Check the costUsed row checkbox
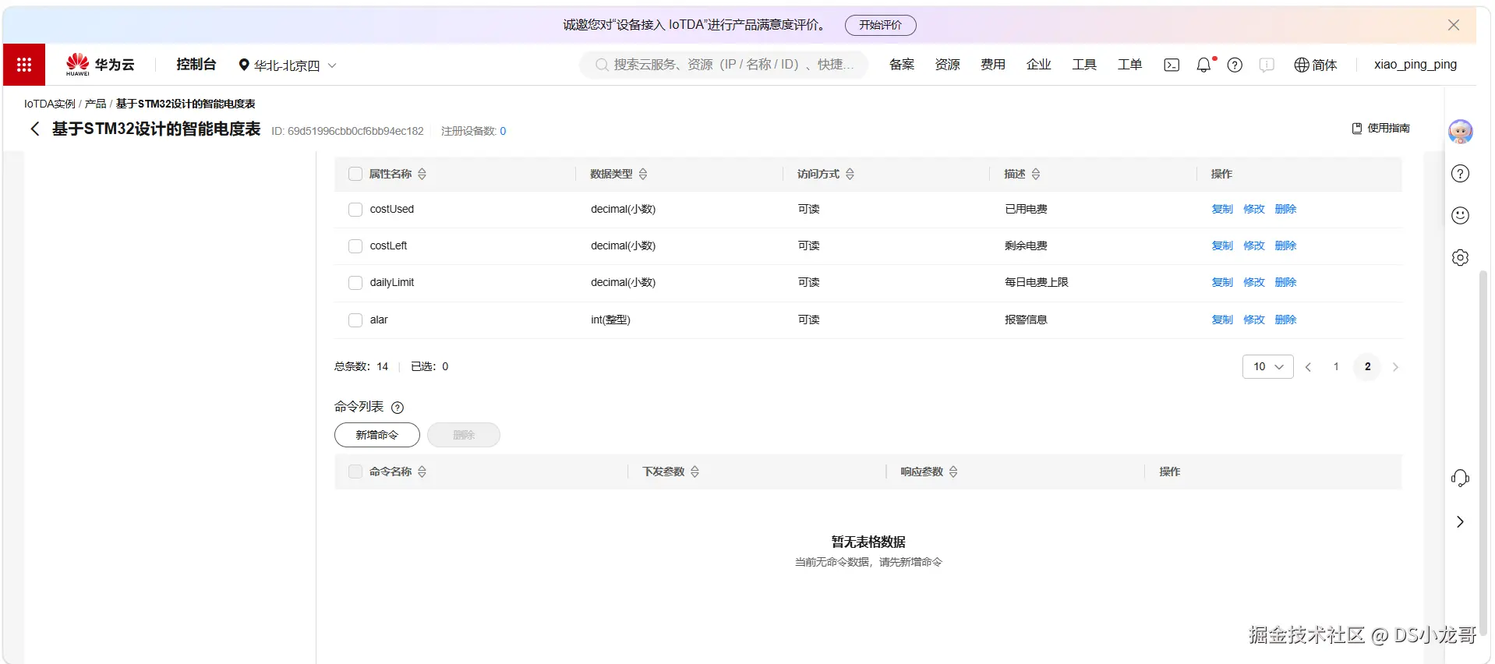Screen dimensions: 1495x664 355,209
